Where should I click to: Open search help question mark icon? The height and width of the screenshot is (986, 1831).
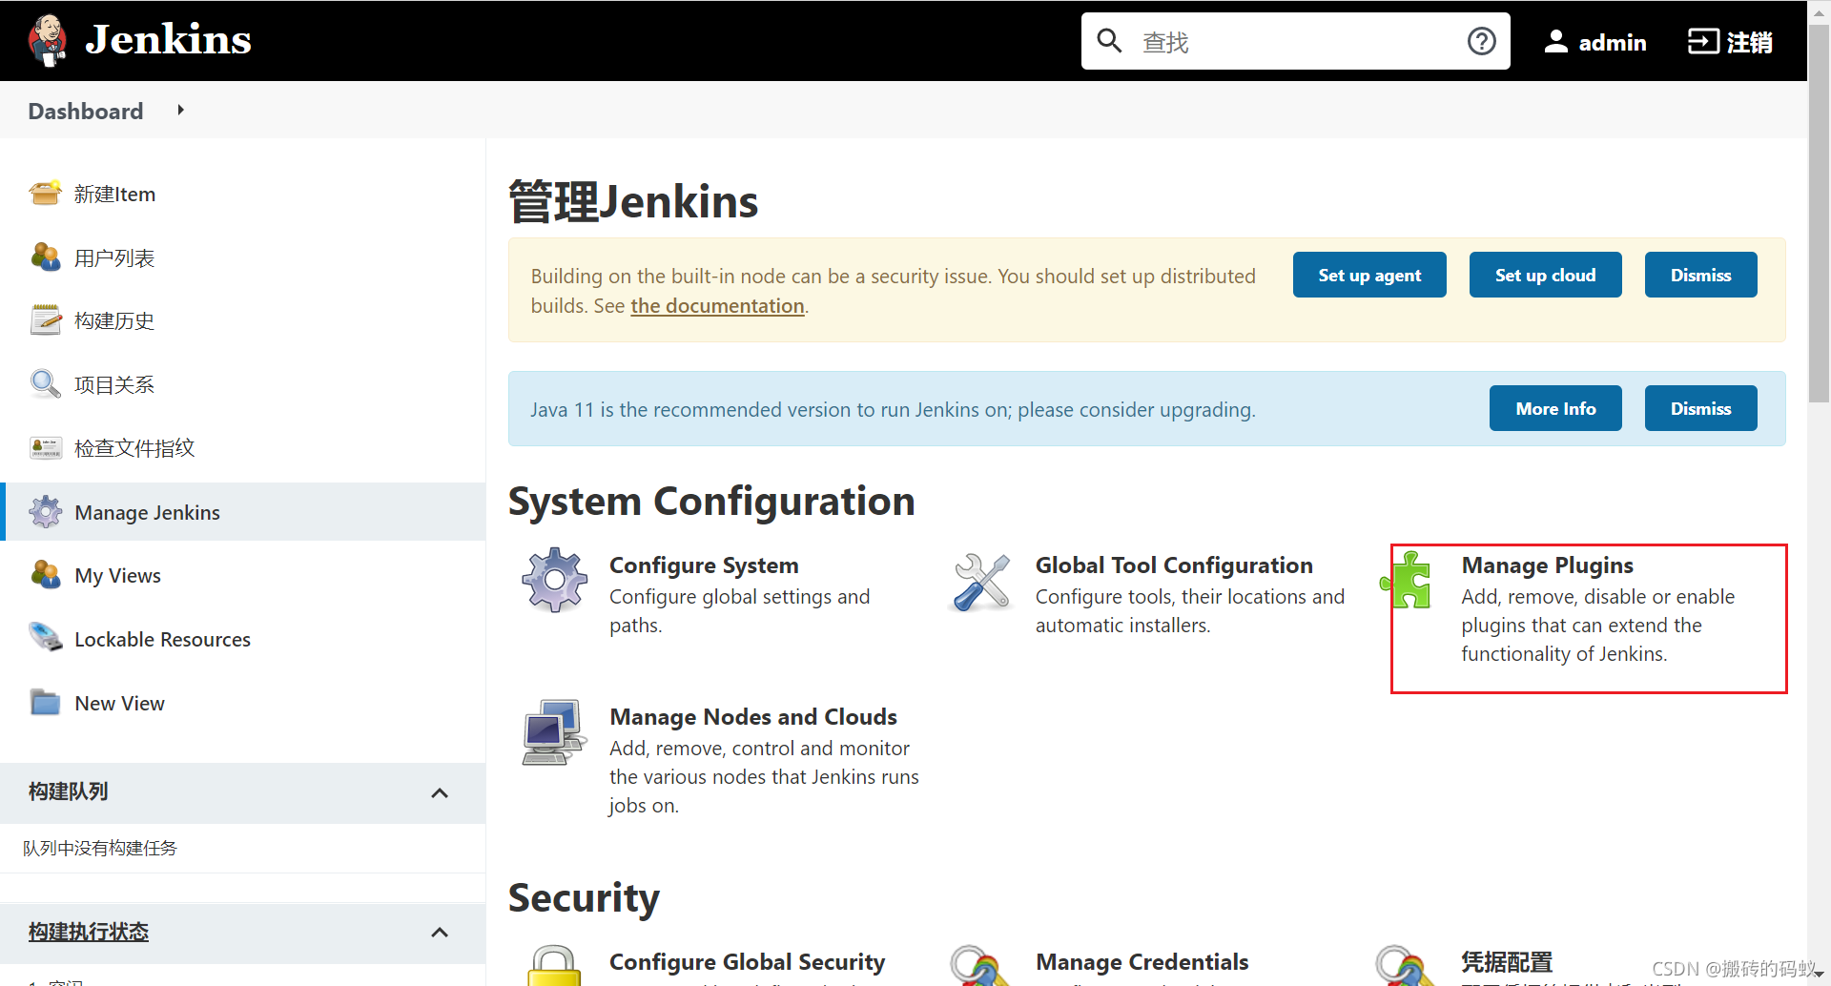coord(1481,41)
